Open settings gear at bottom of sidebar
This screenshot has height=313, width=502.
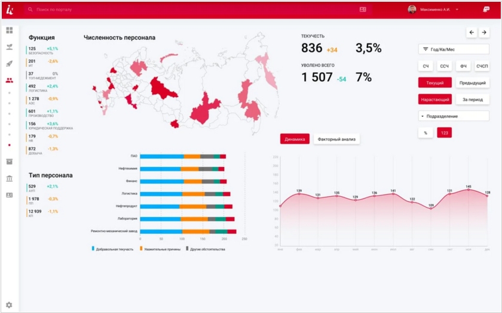click(9, 305)
